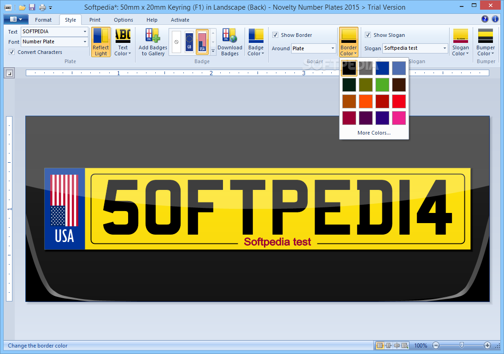Pick the crimson color swatch in bottom row
Viewport: 504px width, 354px height.
(x=349, y=118)
